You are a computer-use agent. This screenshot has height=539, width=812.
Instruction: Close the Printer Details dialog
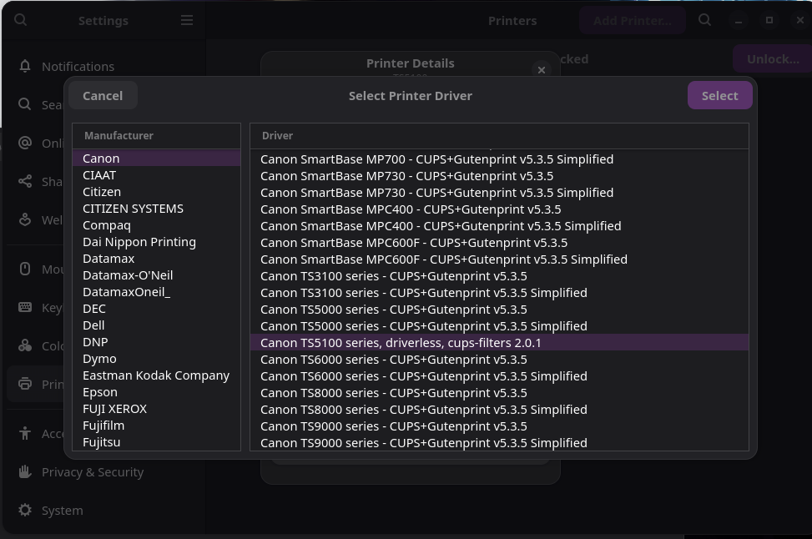(542, 70)
